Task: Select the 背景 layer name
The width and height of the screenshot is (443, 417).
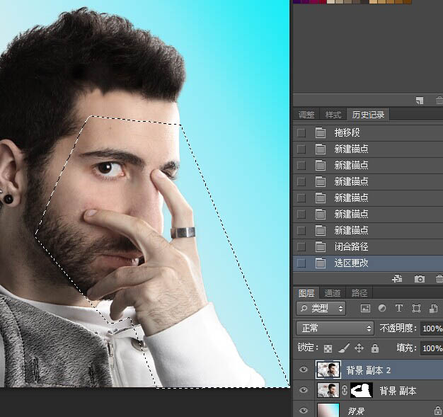Action: 356,411
